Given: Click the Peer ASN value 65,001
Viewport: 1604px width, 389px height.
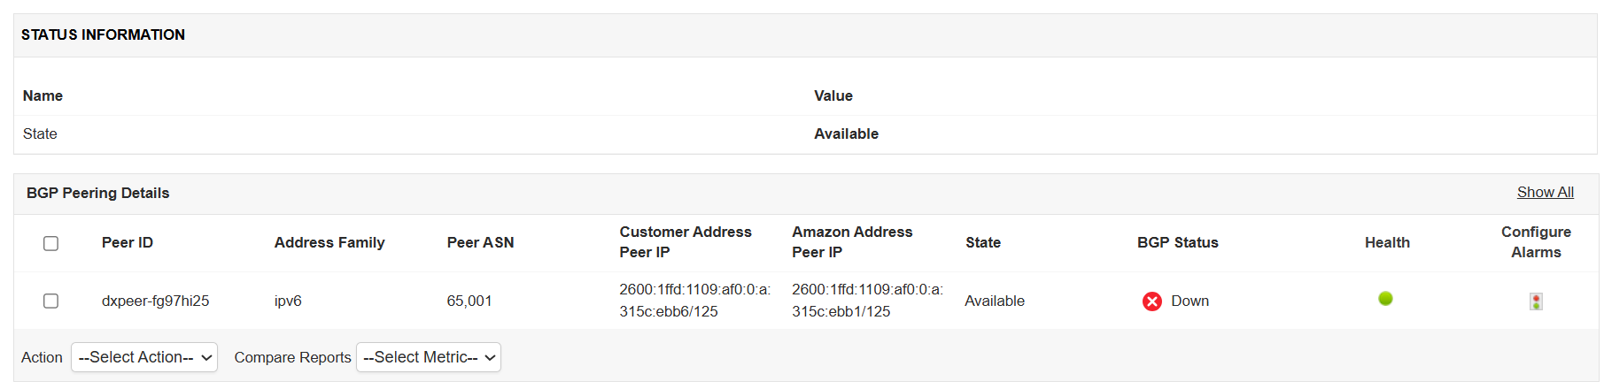Looking at the screenshot, I should [469, 301].
